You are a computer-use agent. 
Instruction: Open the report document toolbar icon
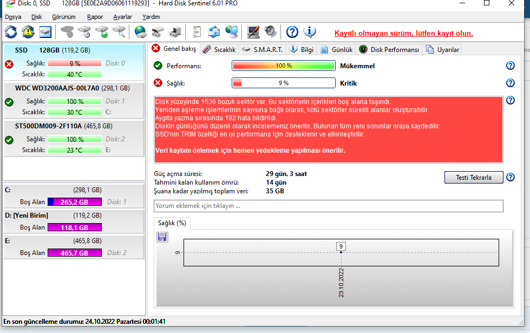coord(197,32)
